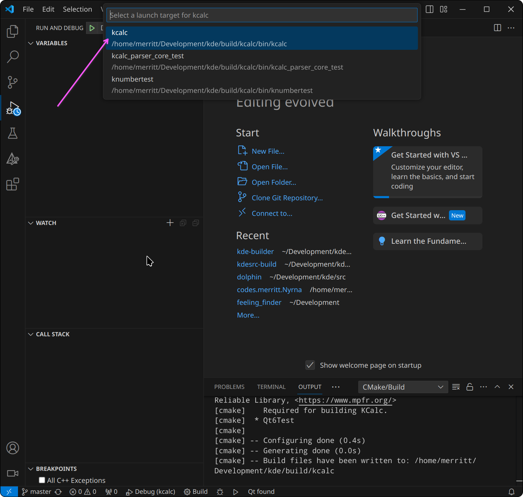Click master branch in status bar
This screenshot has width=523, height=497.
tap(37, 492)
